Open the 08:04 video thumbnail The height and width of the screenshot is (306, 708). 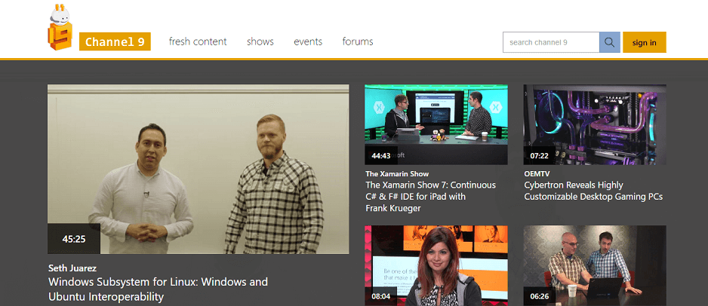pos(436,265)
